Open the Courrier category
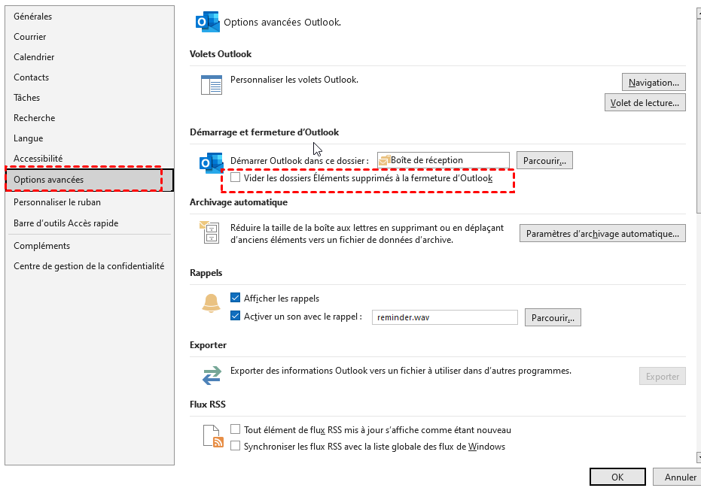701x491 pixels. tap(90, 37)
